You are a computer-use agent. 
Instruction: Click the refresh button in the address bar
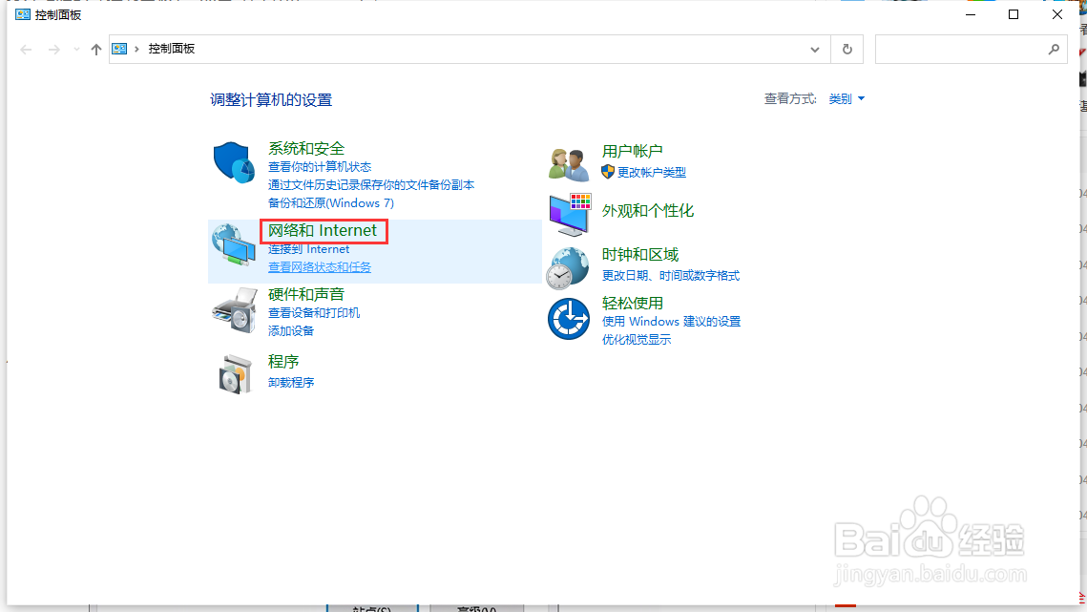847,49
